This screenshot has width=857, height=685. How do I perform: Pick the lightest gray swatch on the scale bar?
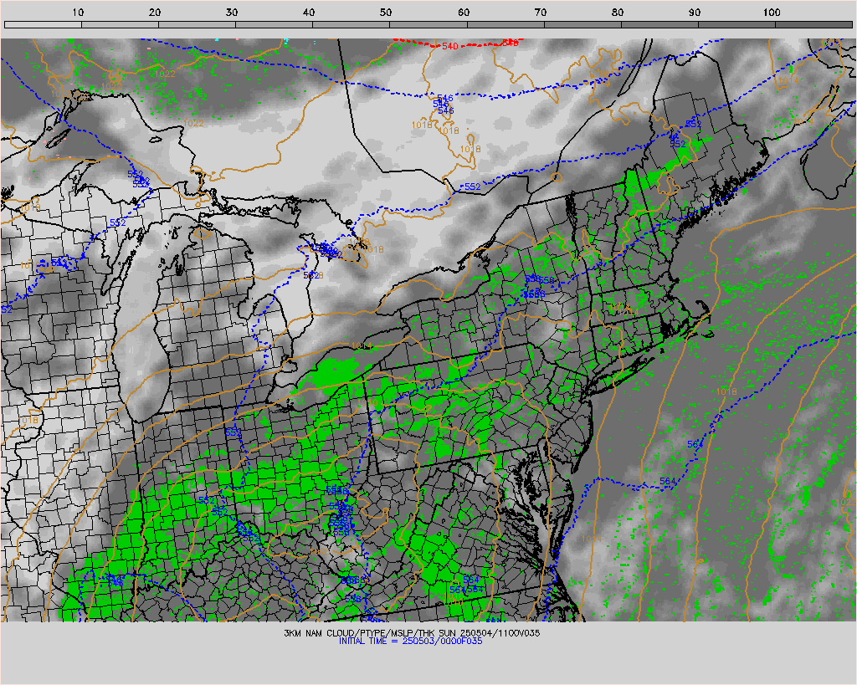pyautogui.click(x=43, y=24)
